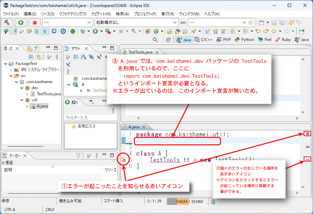Click the error marker on line 5
Viewport: 313px width, 214px height.
[123, 160]
